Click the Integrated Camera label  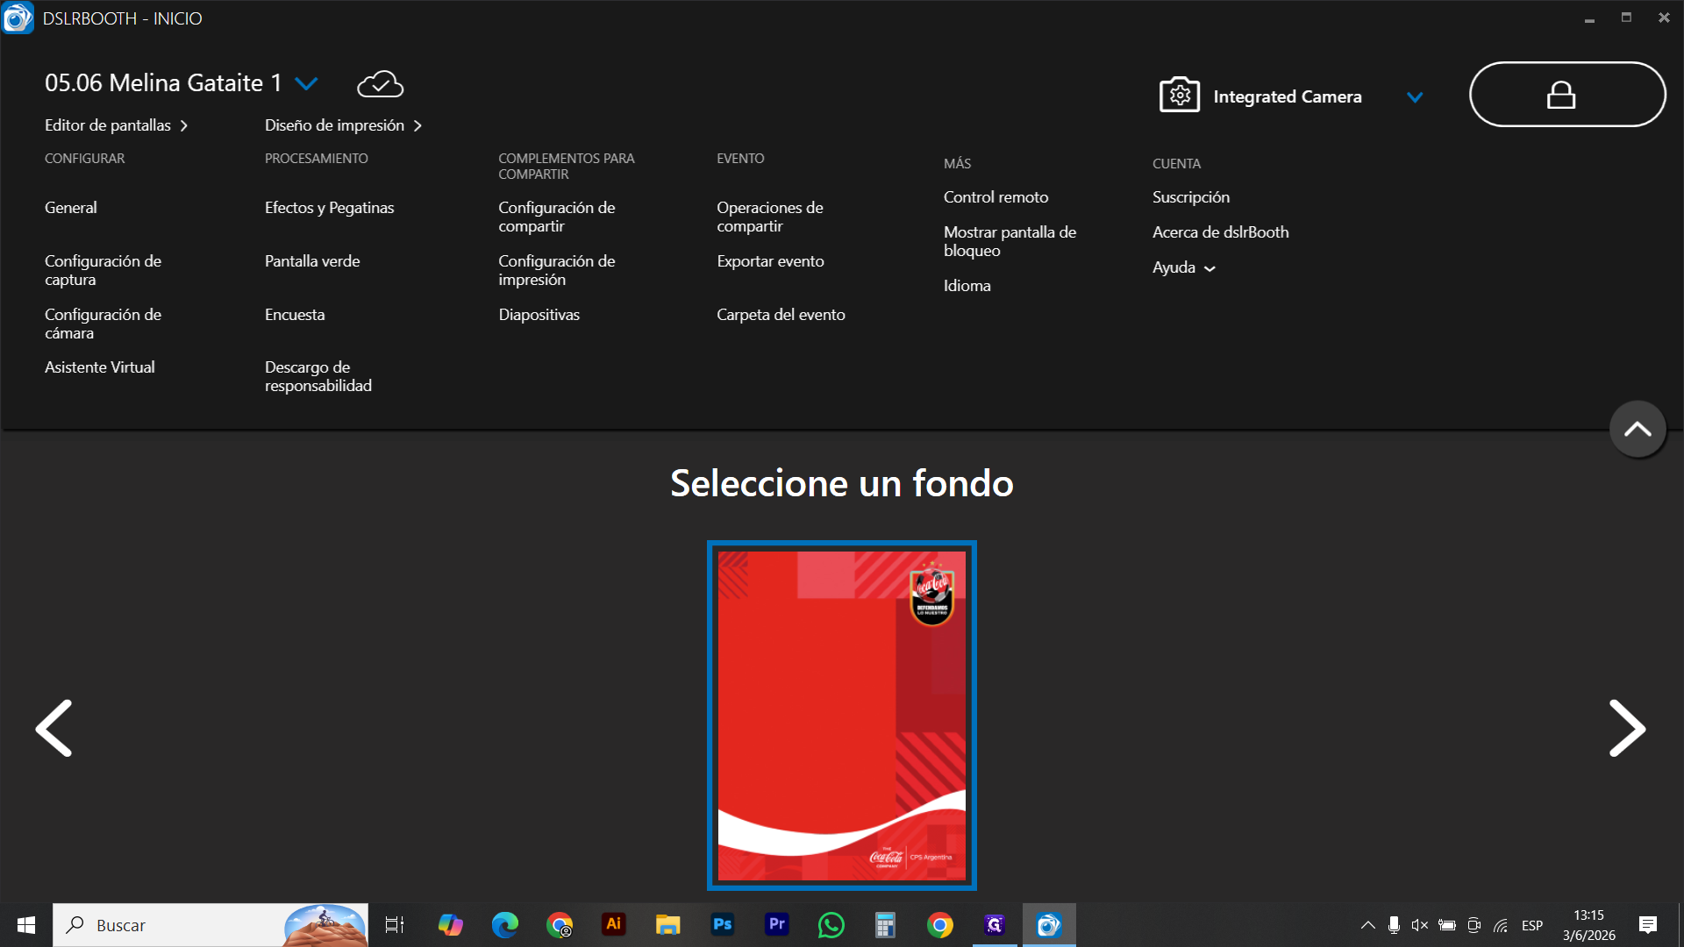click(1287, 96)
